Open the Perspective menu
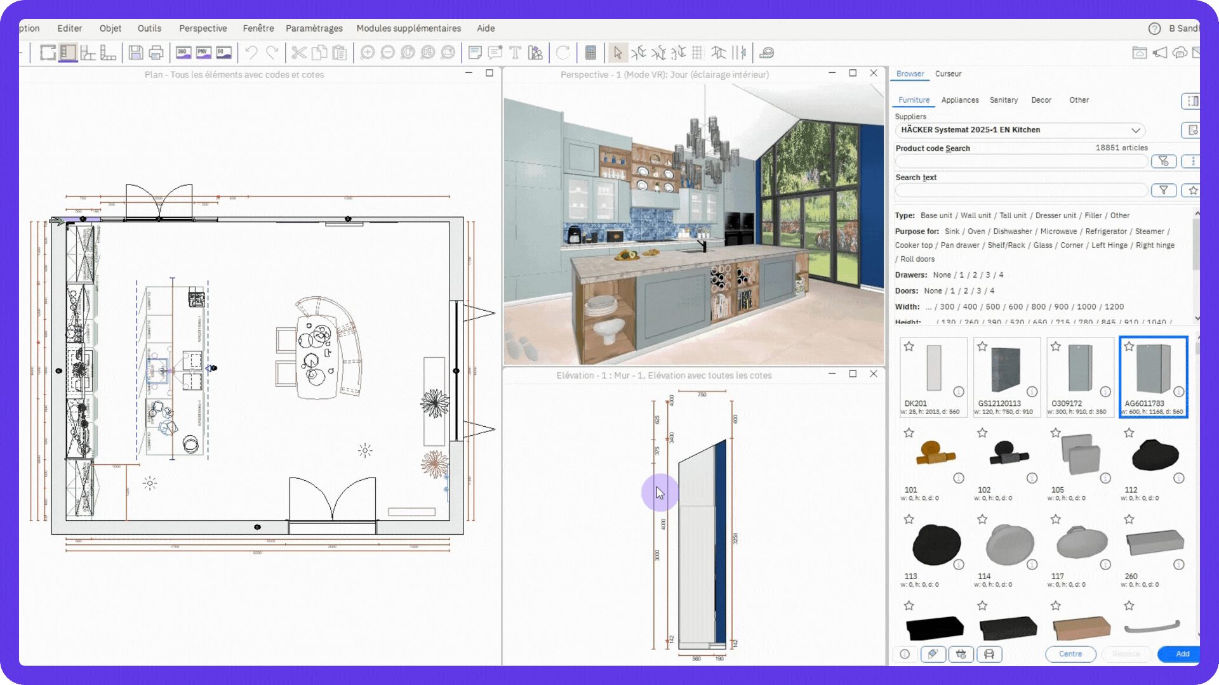Viewport: 1219px width, 685px height. click(203, 29)
